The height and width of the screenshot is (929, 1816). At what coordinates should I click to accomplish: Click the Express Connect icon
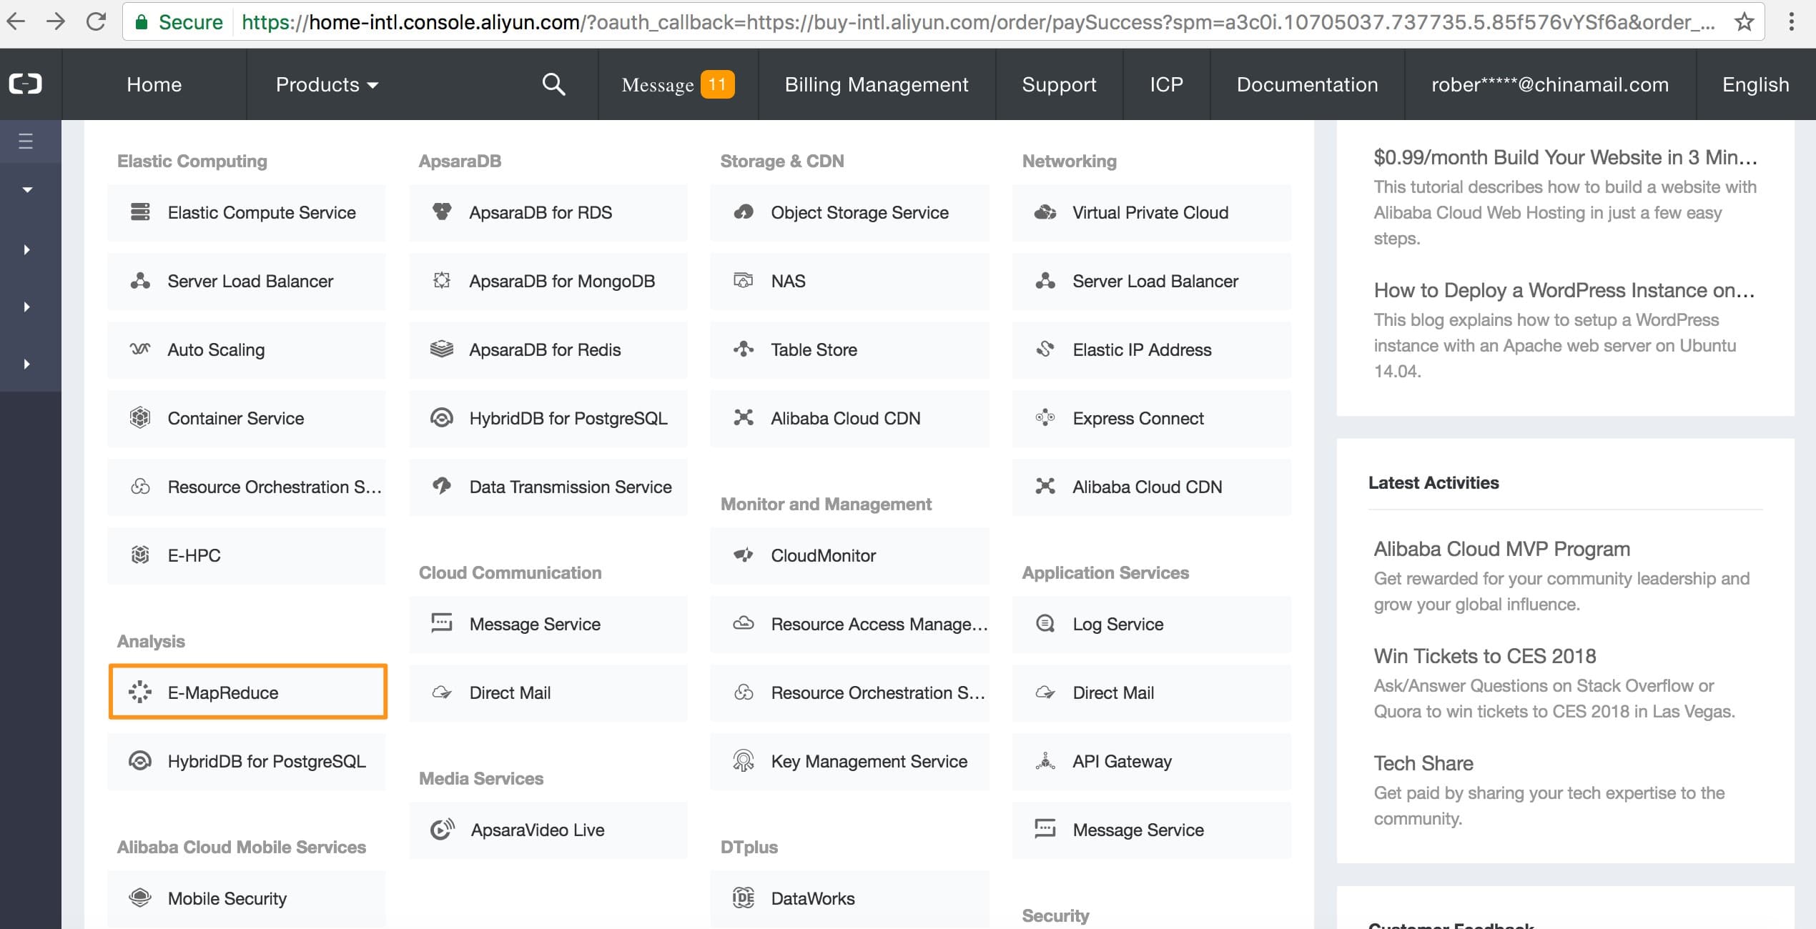[1045, 417]
